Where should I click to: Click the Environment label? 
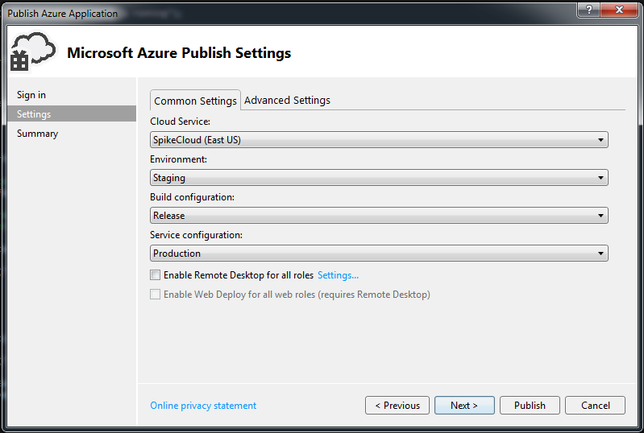[x=178, y=159]
